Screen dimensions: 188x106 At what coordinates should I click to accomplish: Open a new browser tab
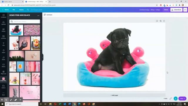coord(50,2)
